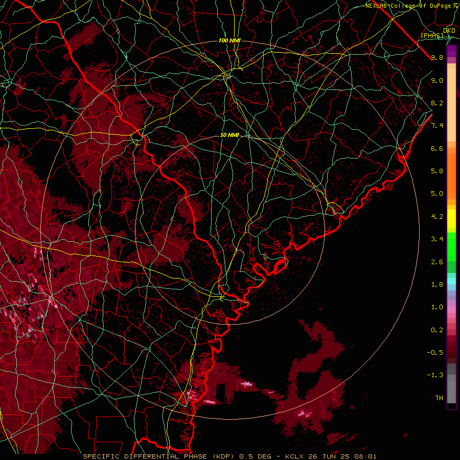The height and width of the screenshot is (460, 460).
Task: Select the bright green band of the color bar
Action: 451,247
